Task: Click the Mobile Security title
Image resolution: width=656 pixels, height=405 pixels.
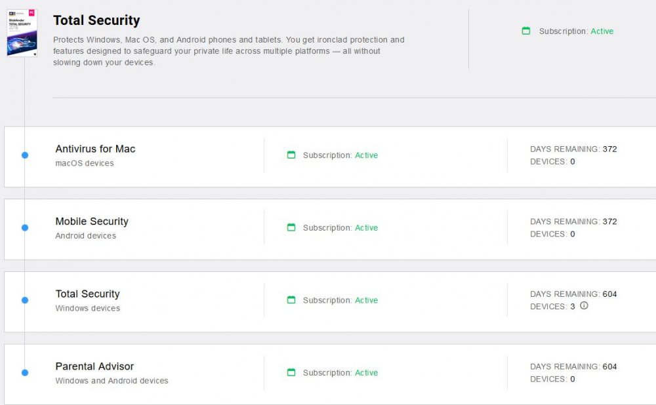Action: click(x=92, y=222)
